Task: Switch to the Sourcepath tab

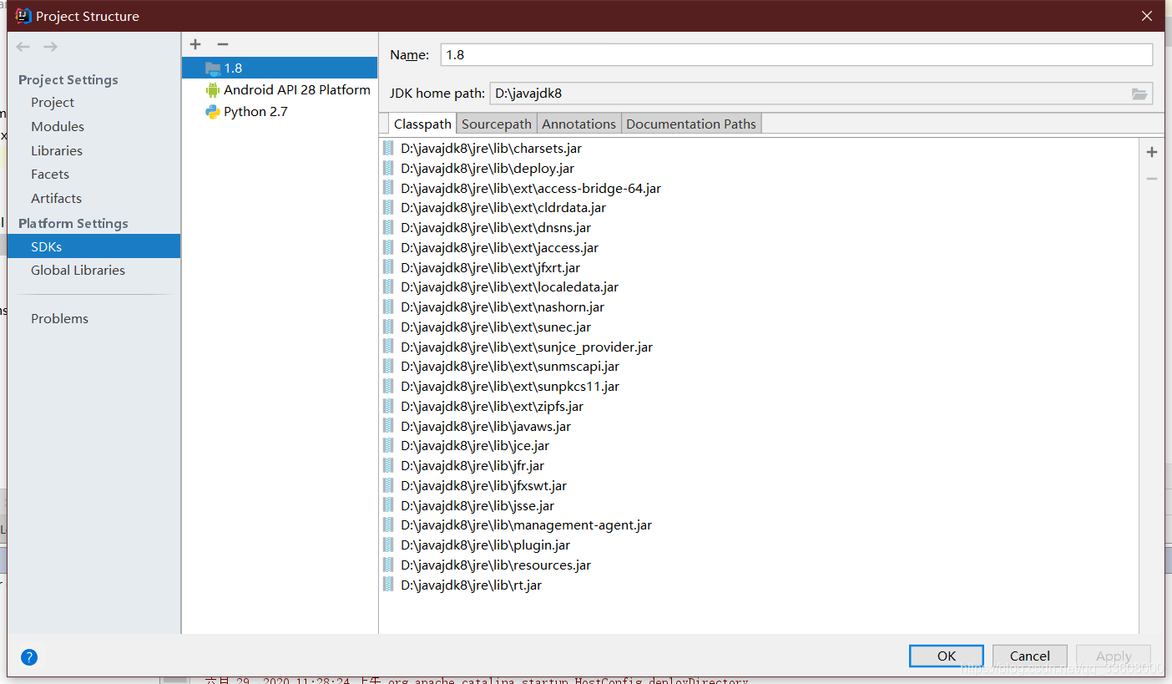Action: pyautogui.click(x=497, y=124)
